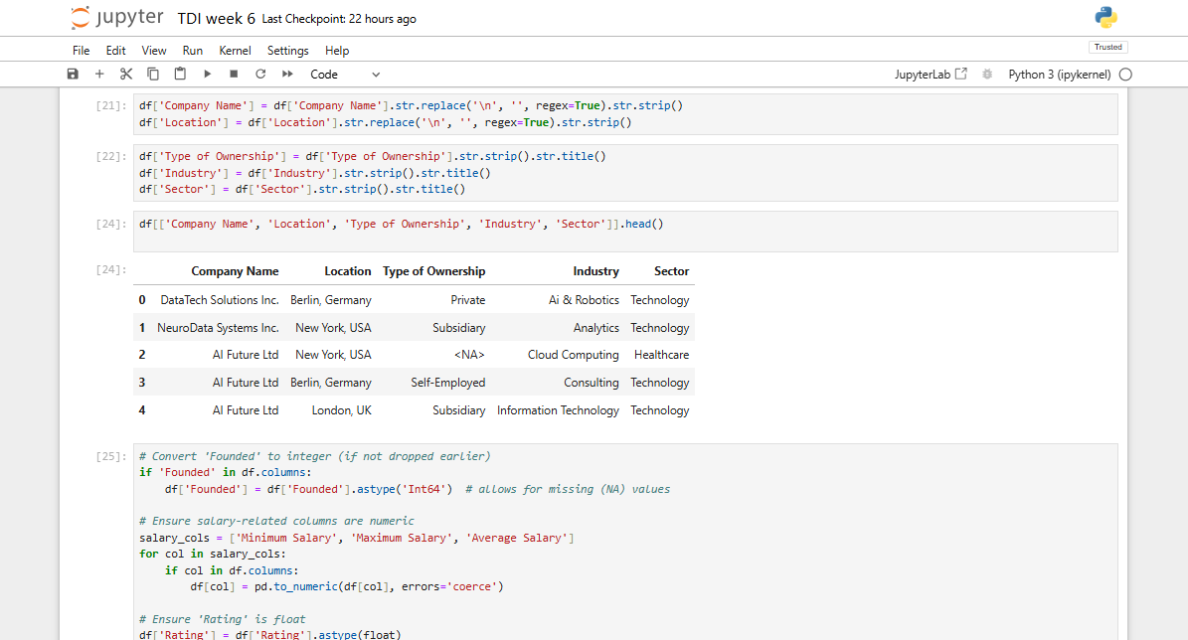Click the Trusted notebook badge
The image size is (1188, 640).
[x=1107, y=47]
